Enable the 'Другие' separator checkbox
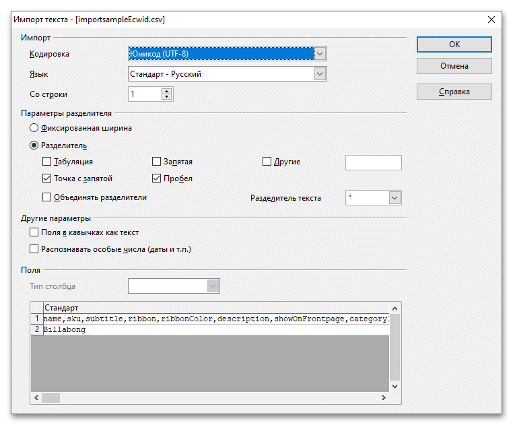Image resolution: width=513 pixels, height=425 pixels. click(x=267, y=162)
